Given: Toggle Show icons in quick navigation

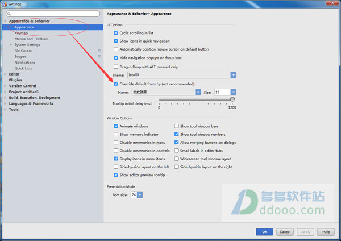Looking at the screenshot, I should point(116,41).
